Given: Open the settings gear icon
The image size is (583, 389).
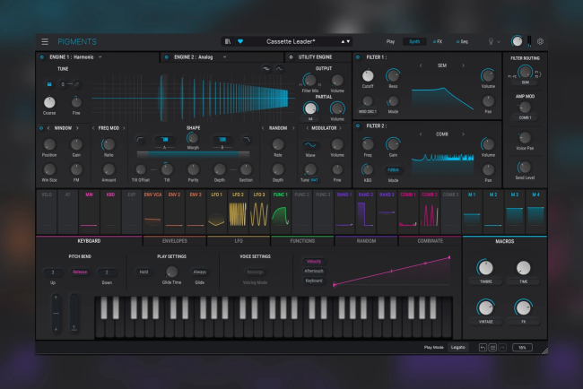Looking at the screenshot, I should point(540,41).
